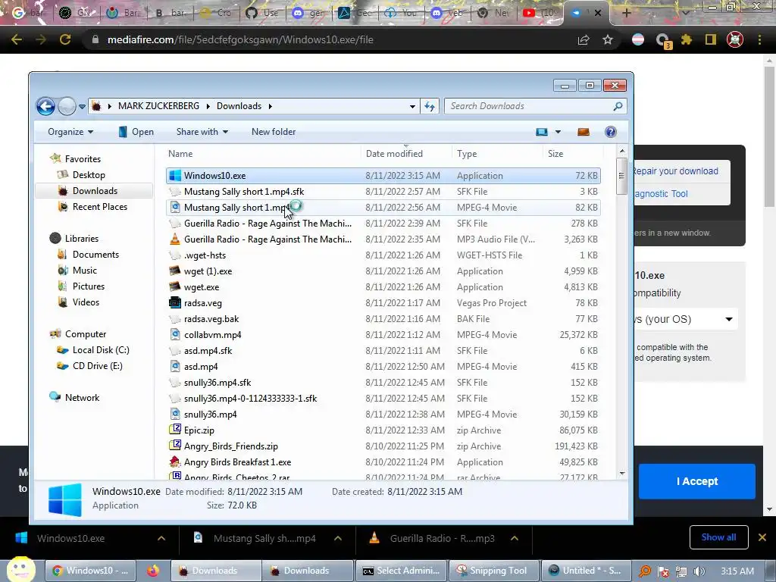Click the Type column header
The image size is (776, 582).
click(467, 153)
